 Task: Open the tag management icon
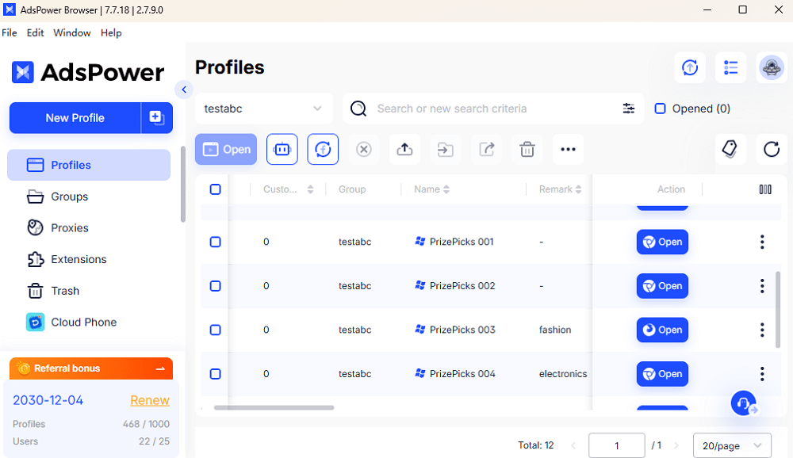(x=730, y=148)
